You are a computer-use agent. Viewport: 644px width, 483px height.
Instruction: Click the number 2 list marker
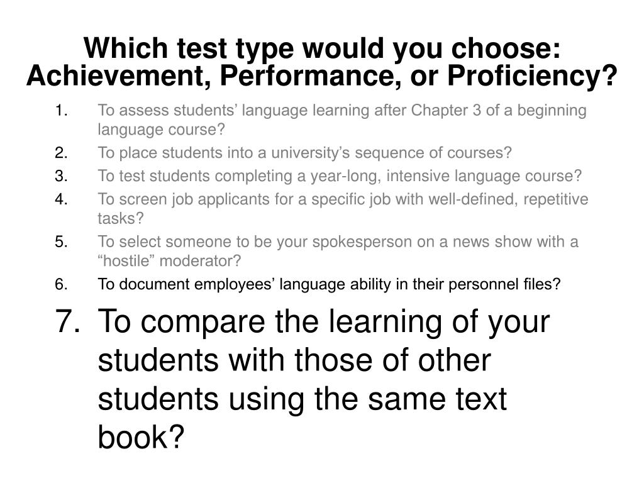coord(61,153)
